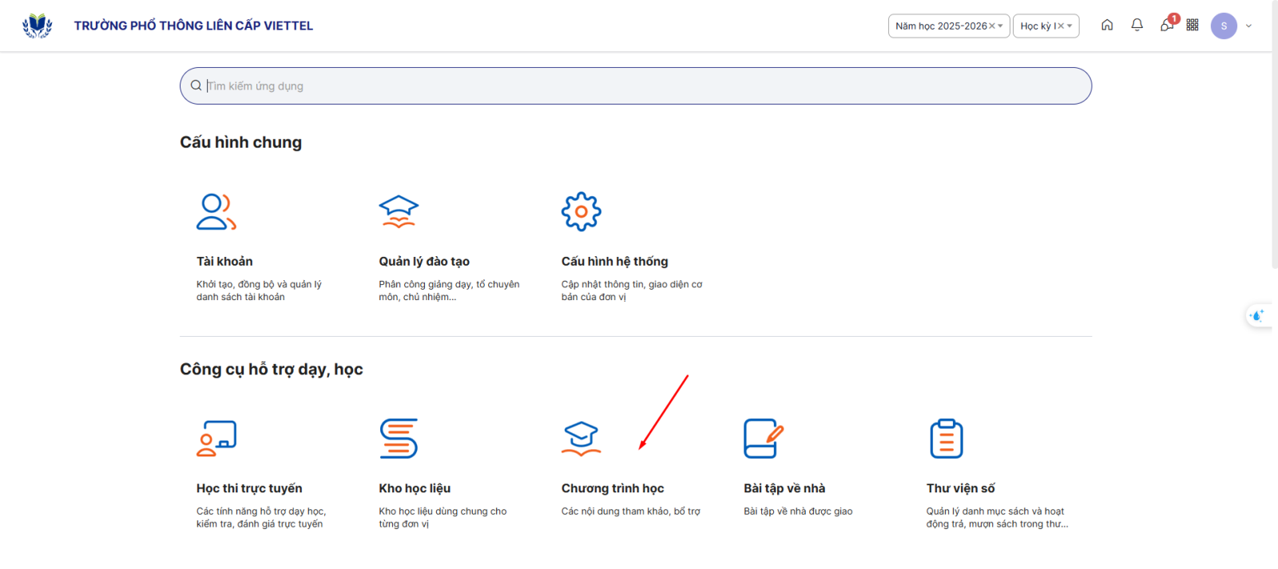This screenshot has width=1278, height=569.
Task: Open announcements icon with red badge
Action: pos(1167,26)
